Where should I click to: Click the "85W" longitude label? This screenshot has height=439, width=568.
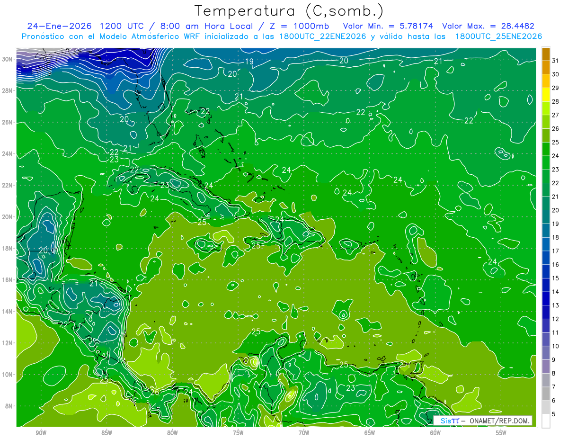(x=106, y=433)
